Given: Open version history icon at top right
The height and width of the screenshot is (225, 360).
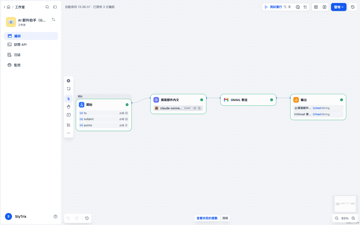Looking at the screenshot, I should 353,7.
